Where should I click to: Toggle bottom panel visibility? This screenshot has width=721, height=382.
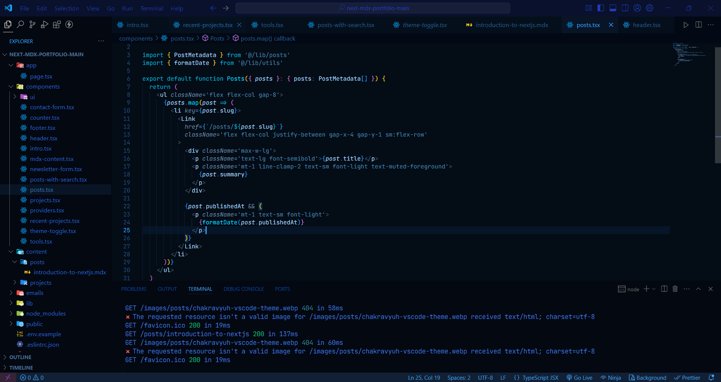613,8
